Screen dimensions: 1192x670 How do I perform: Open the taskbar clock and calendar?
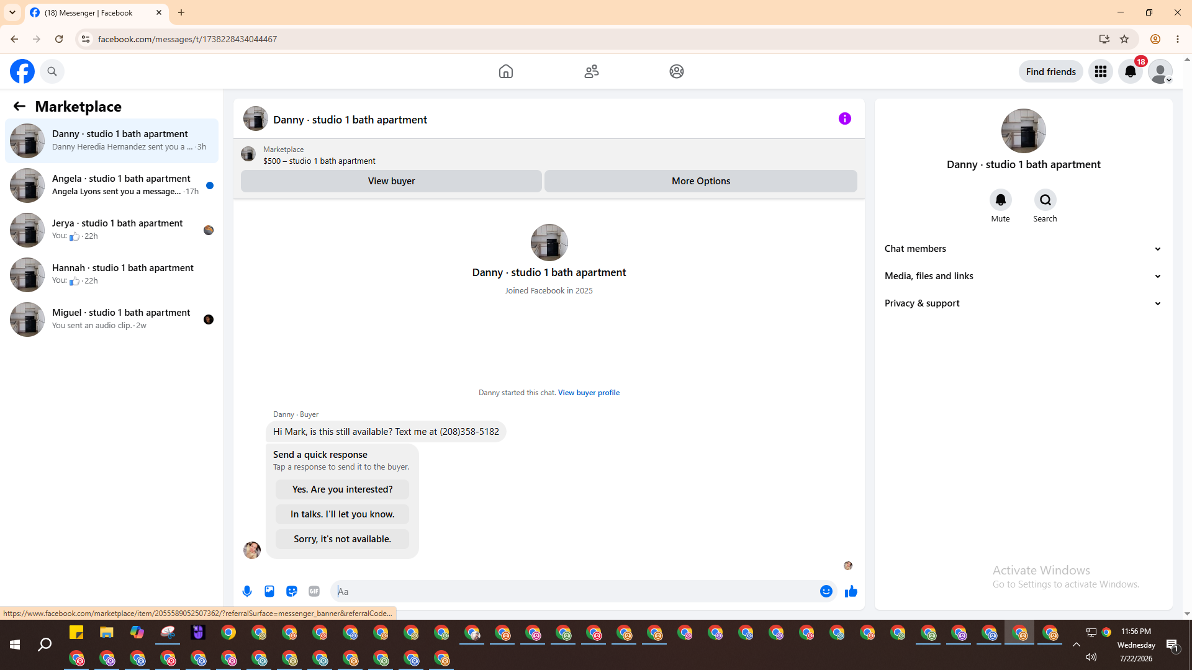(1136, 645)
